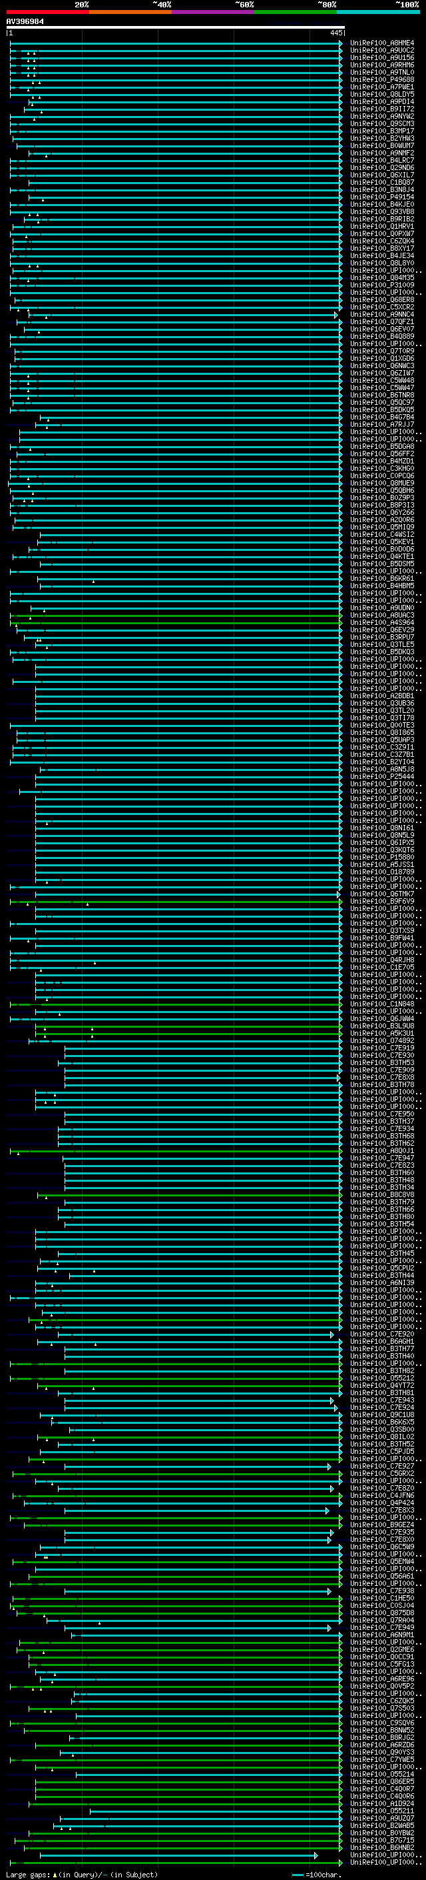Click the red ~20% identity legend segment
426x1880 pixels.
click(47, 12)
